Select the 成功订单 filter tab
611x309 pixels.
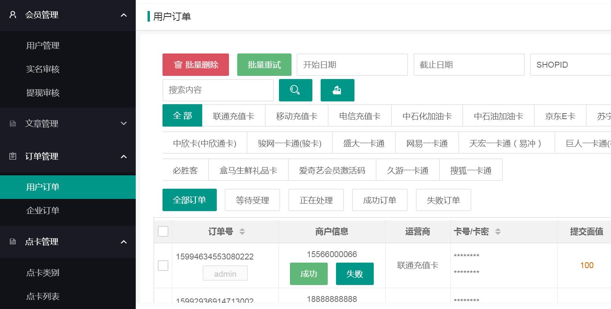(379, 200)
